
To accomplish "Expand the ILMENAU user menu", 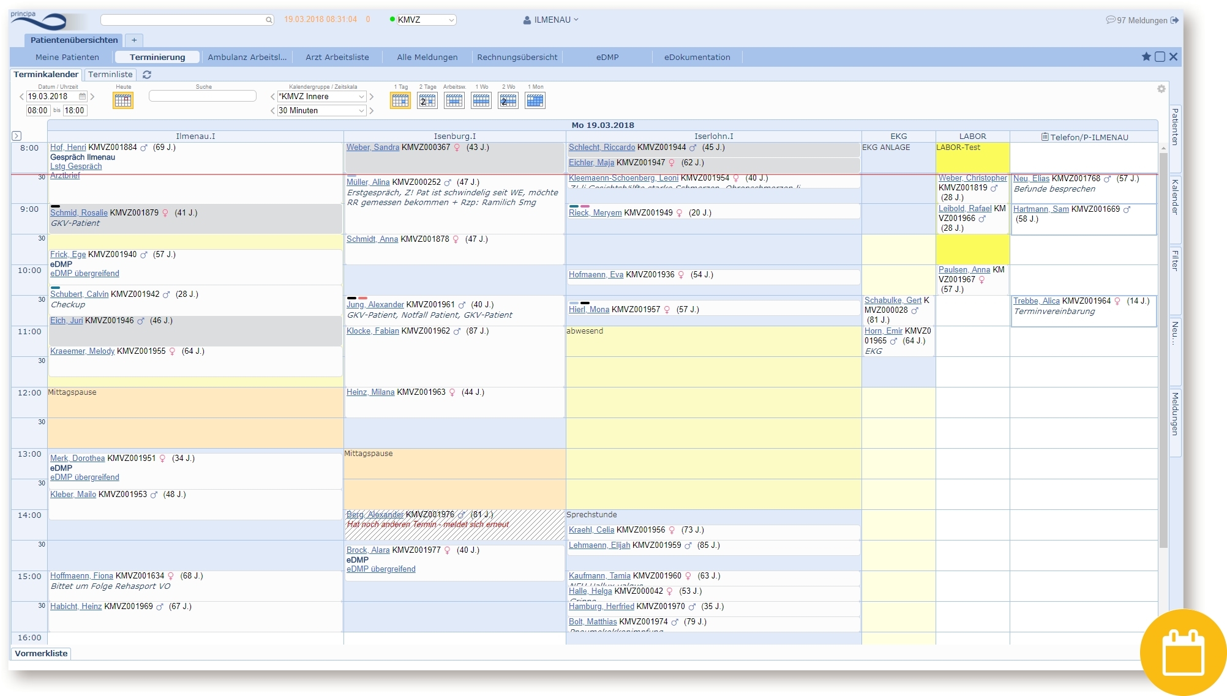I will coord(551,20).
